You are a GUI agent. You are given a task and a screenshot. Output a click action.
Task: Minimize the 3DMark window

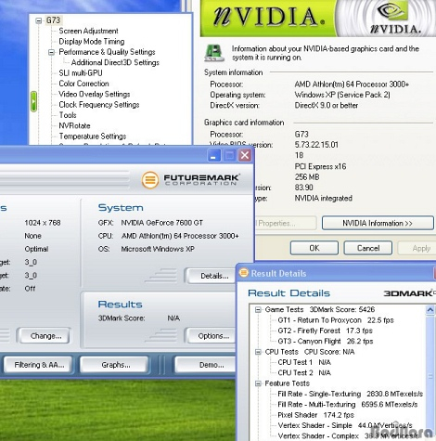tap(213, 155)
